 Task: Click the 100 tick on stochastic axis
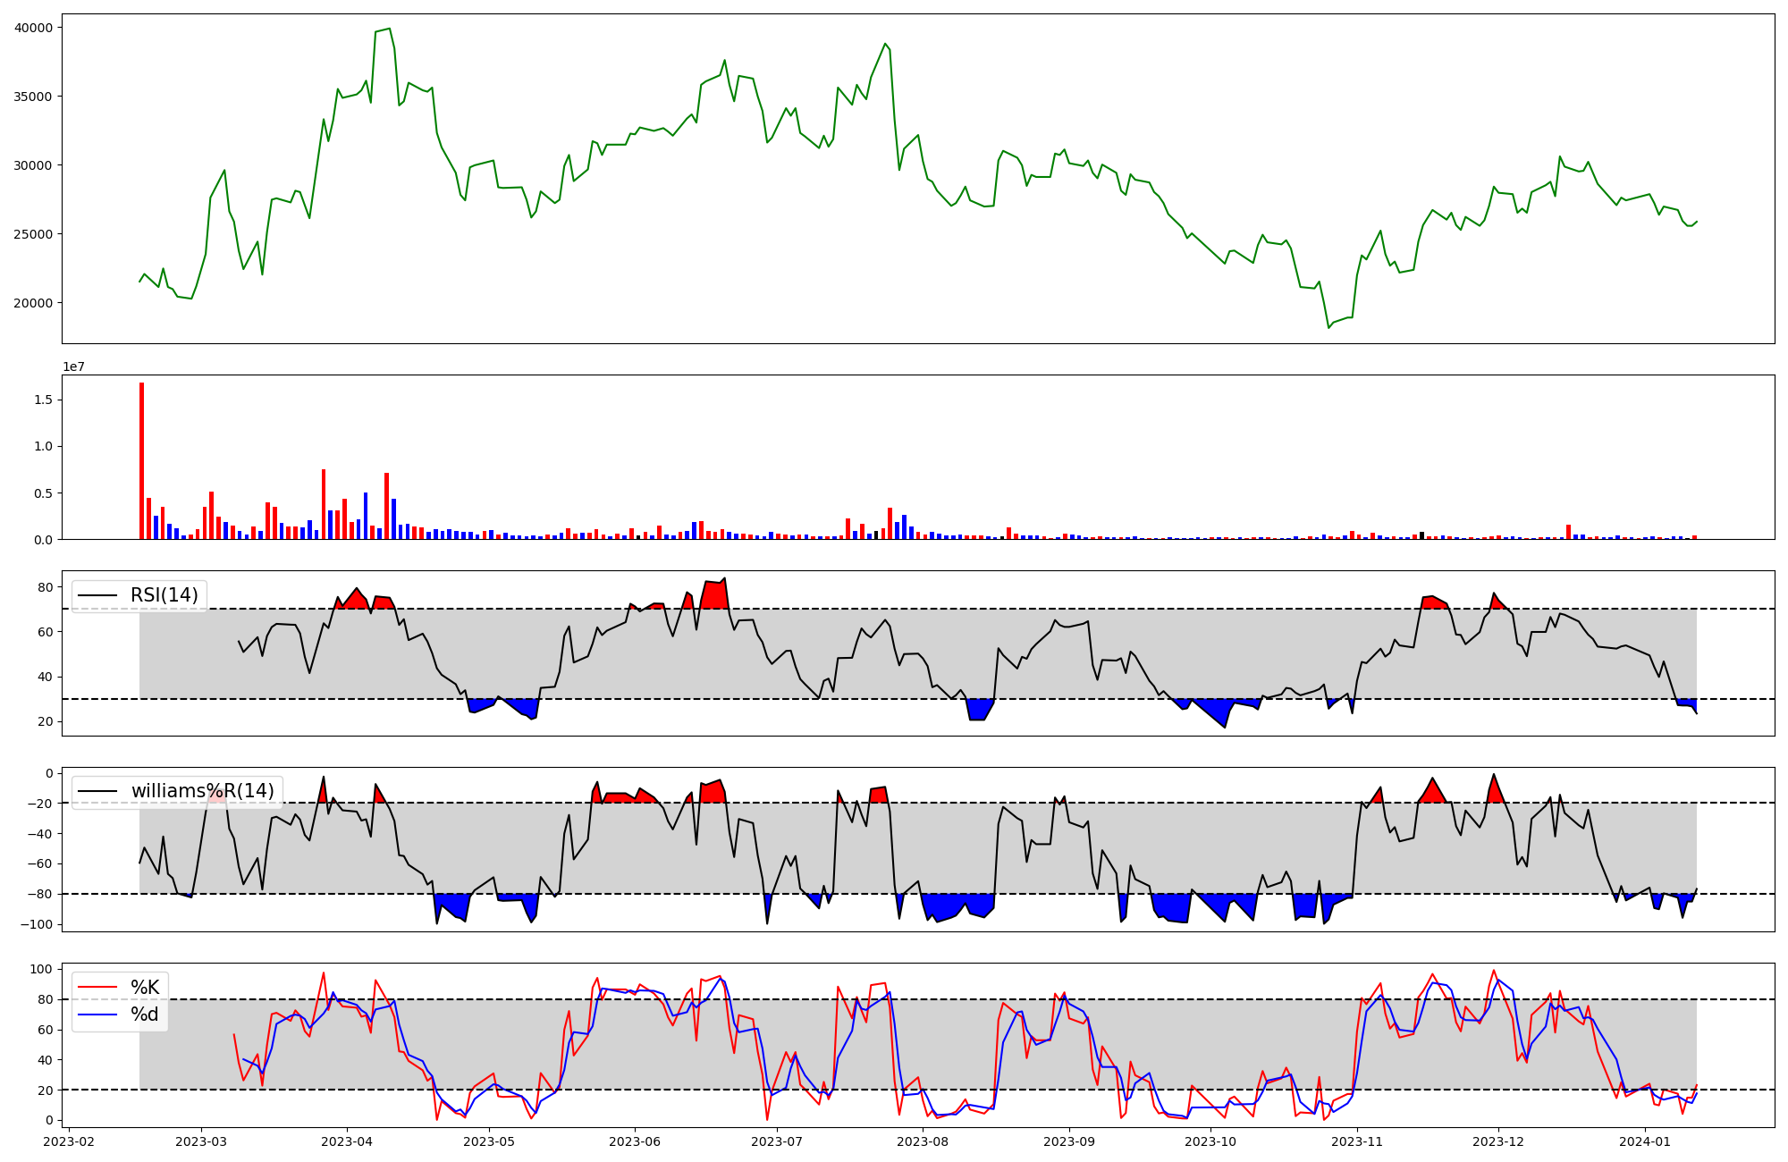click(x=41, y=969)
